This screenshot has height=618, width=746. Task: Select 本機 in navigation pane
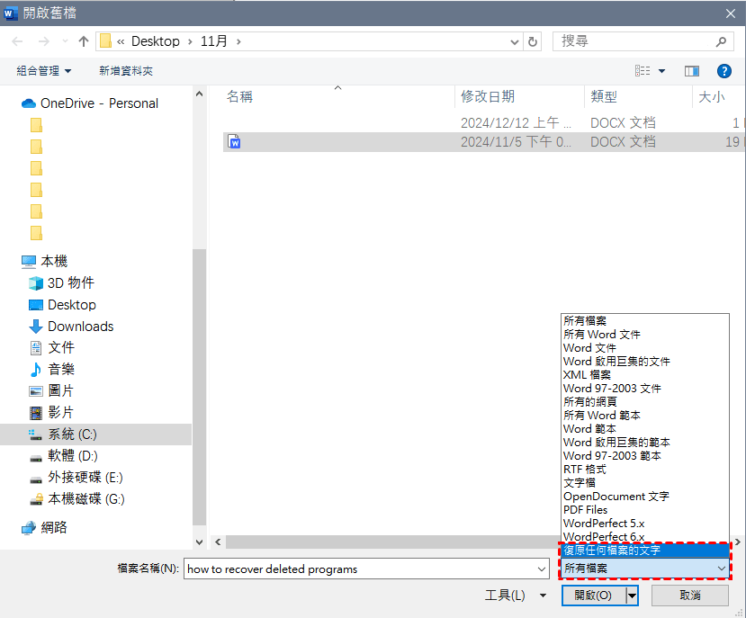coord(45,261)
